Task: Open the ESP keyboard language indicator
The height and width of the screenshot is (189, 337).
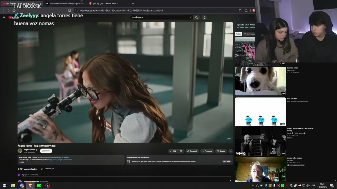Action: tap(313, 186)
